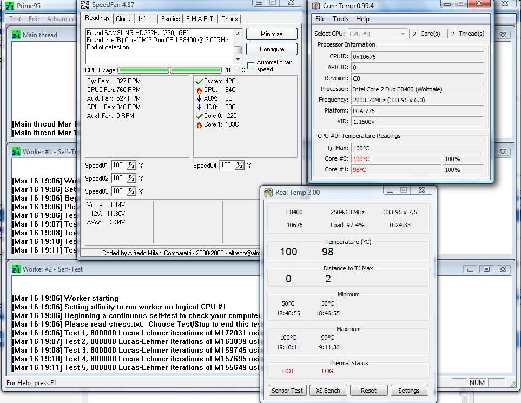The width and height of the screenshot is (521, 403).
Task: Click the Worker #1 Self-Test window icon
Action: coord(16,151)
